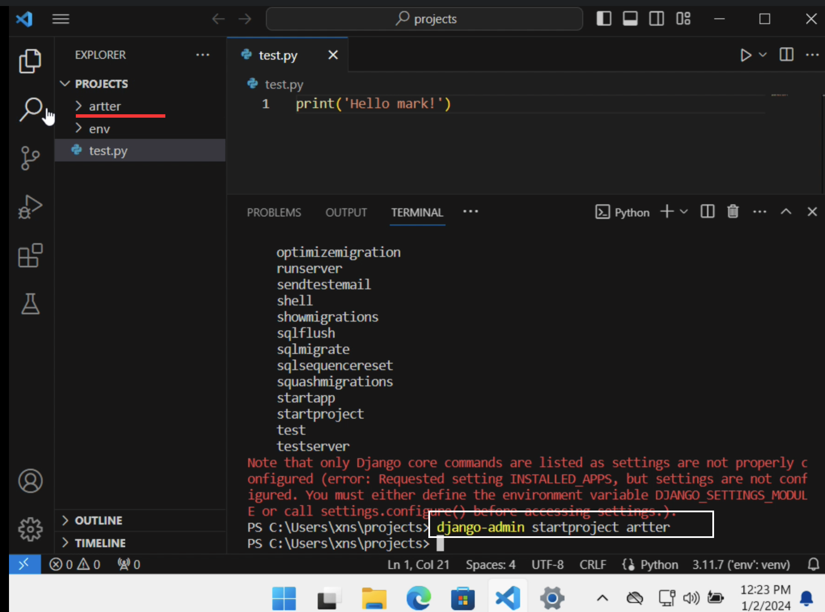Open the hamburger application menu
Screen dimensions: 825x612
point(61,19)
